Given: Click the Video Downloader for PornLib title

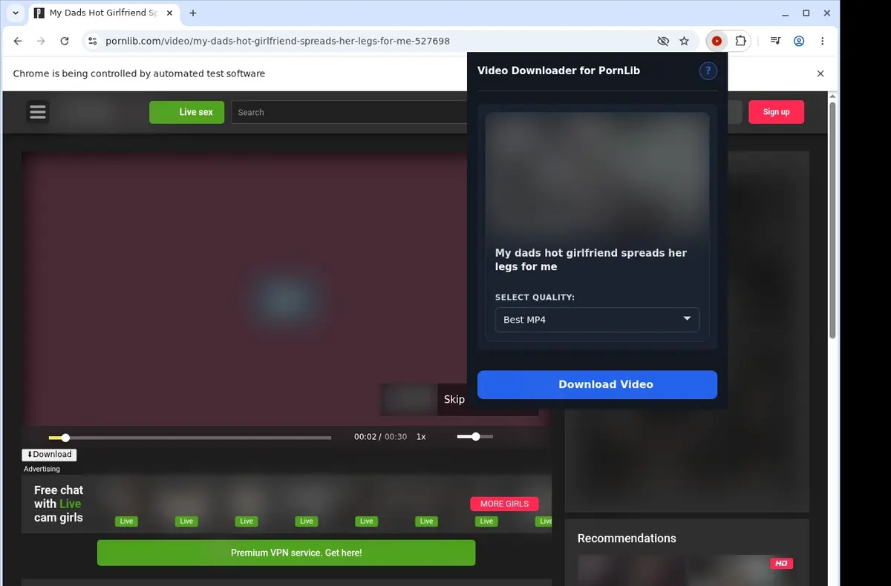Looking at the screenshot, I should (x=558, y=70).
